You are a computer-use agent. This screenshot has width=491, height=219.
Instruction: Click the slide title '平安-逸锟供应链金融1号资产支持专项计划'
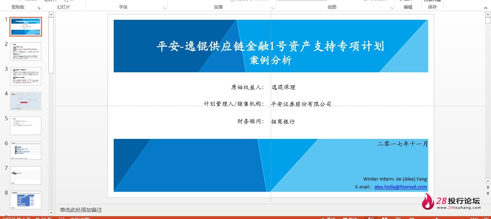pos(270,46)
